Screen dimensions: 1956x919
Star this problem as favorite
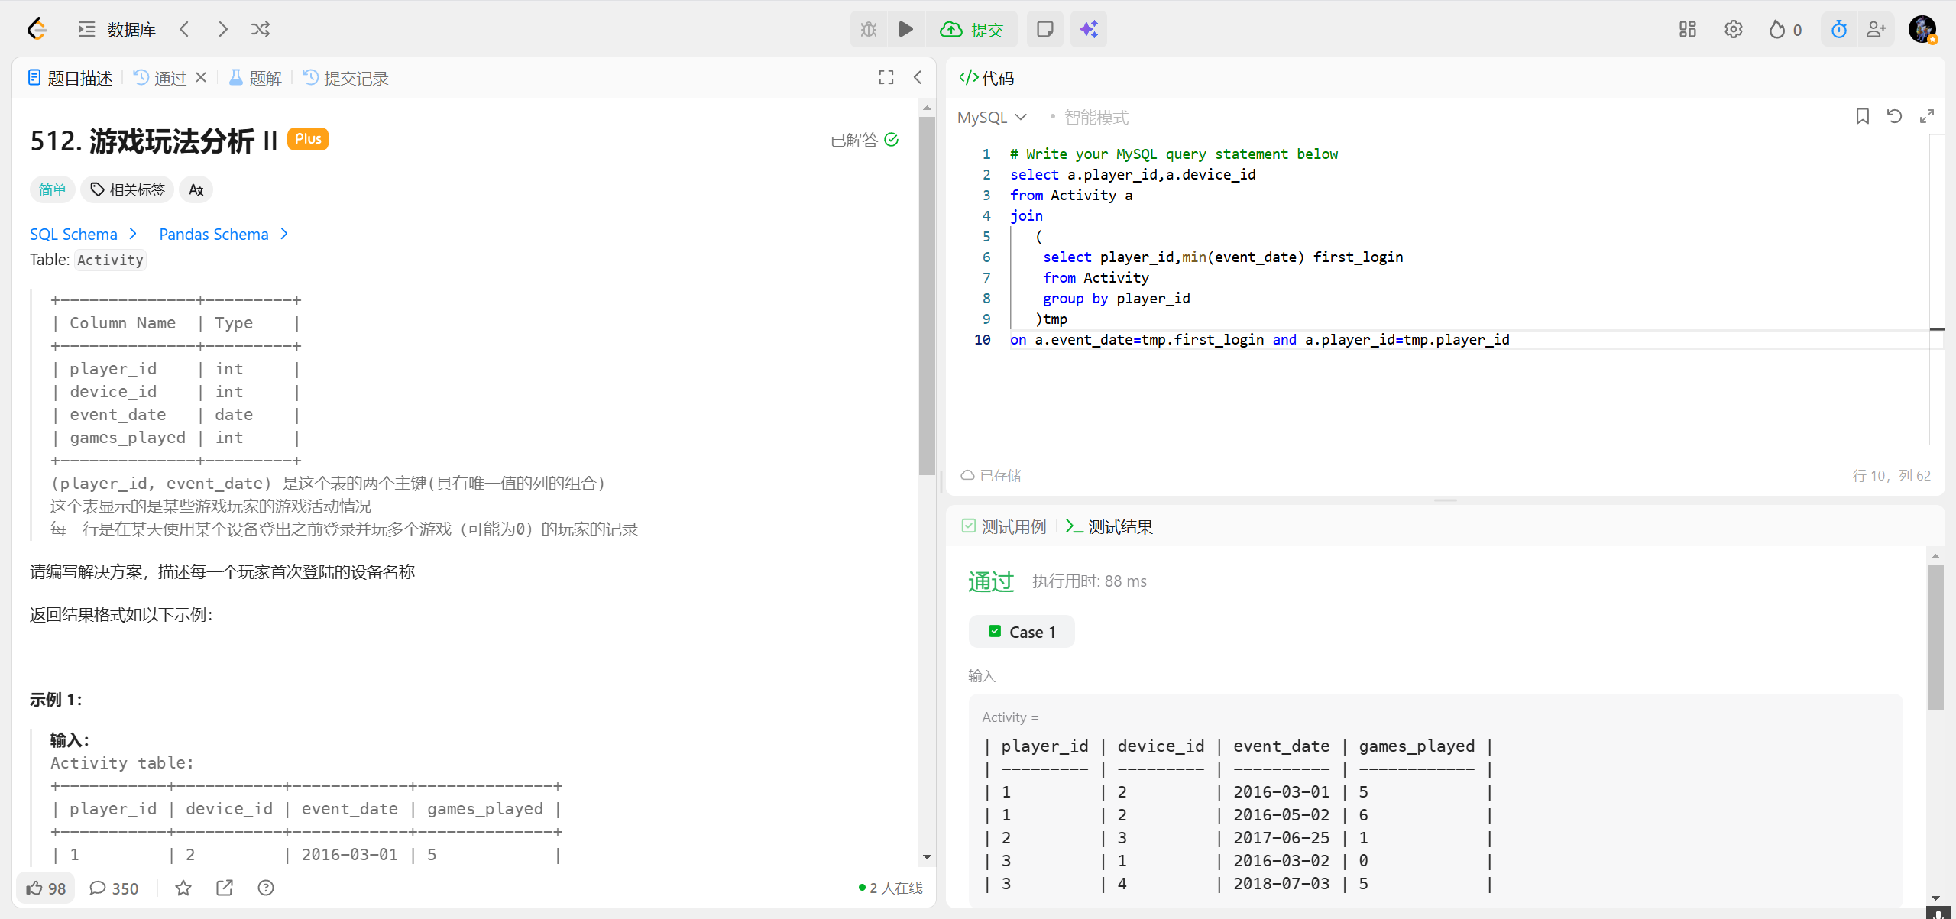[x=183, y=888]
